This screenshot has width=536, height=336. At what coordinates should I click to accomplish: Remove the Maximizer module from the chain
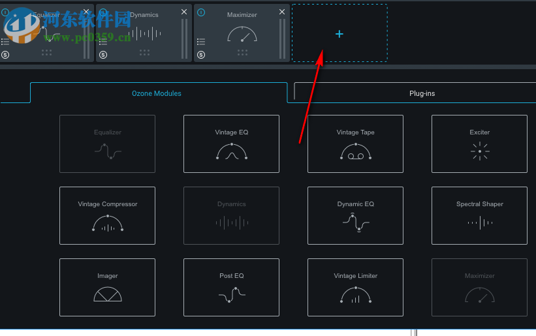coord(282,12)
